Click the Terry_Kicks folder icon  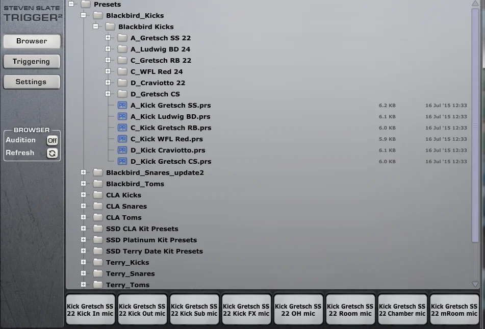click(98, 262)
